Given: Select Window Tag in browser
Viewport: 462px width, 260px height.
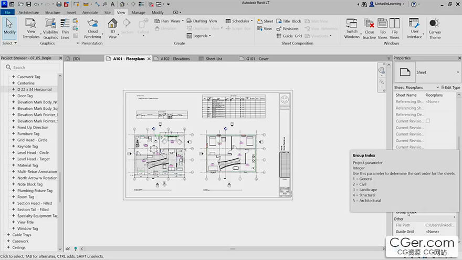Looking at the screenshot, I should point(27,228).
